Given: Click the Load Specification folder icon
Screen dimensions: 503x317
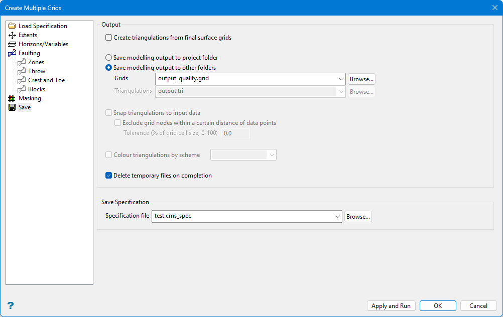Looking at the screenshot, I should pos(12,26).
